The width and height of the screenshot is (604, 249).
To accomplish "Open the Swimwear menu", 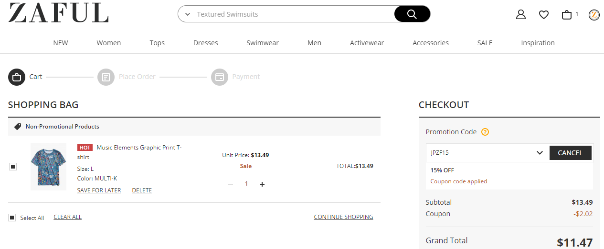I will pos(262,43).
